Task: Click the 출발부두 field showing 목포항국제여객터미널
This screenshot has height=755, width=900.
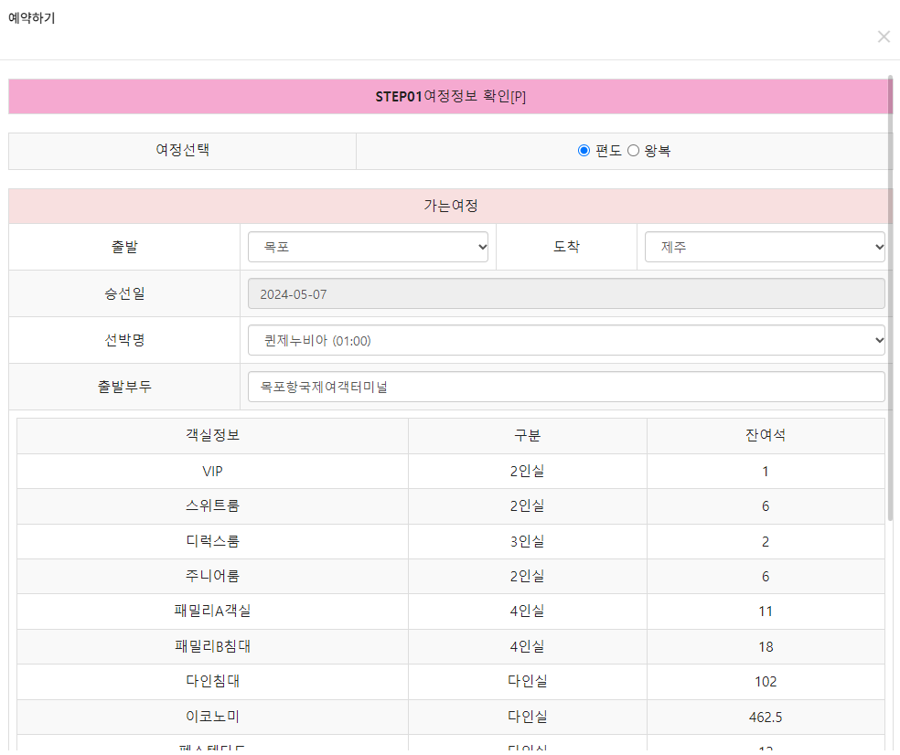Action: click(x=566, y=386)
